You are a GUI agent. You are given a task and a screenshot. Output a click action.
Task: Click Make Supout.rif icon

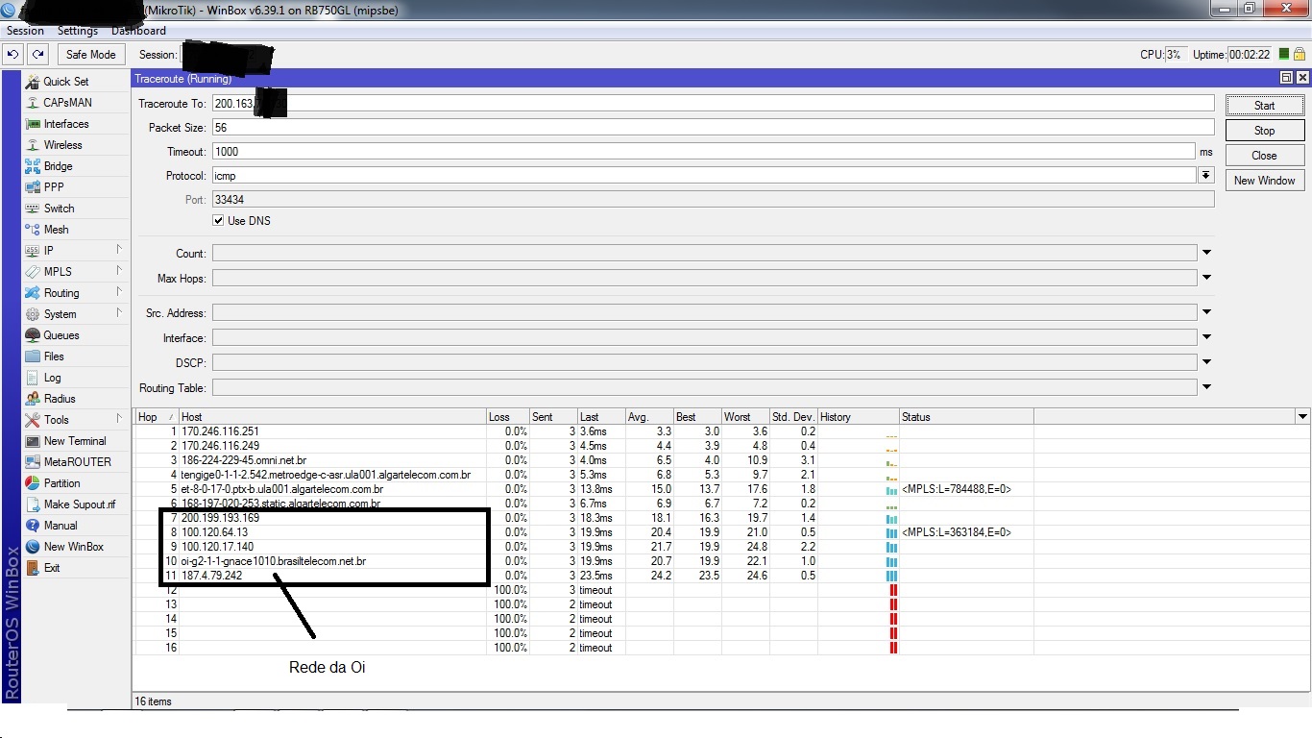(x=33, y=504)
